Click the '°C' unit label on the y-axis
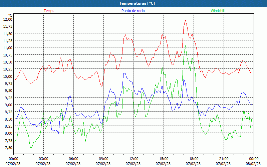Viewport: 267px width, 167px height. pyautogui.click(x=10, y=15)
